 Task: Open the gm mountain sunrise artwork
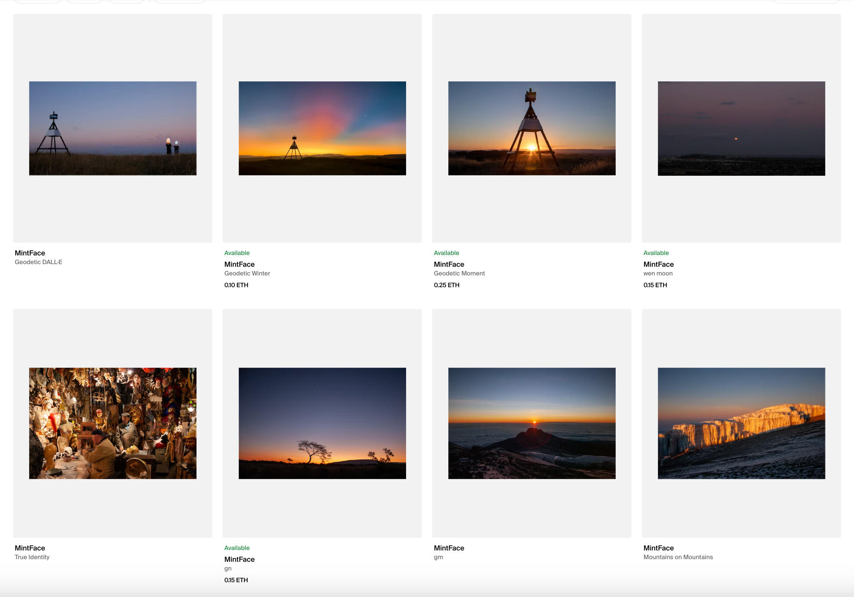[x=532, y=423]
